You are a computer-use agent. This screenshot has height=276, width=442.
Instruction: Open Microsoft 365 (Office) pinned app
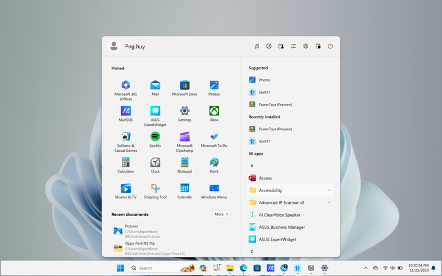[126, 90]
